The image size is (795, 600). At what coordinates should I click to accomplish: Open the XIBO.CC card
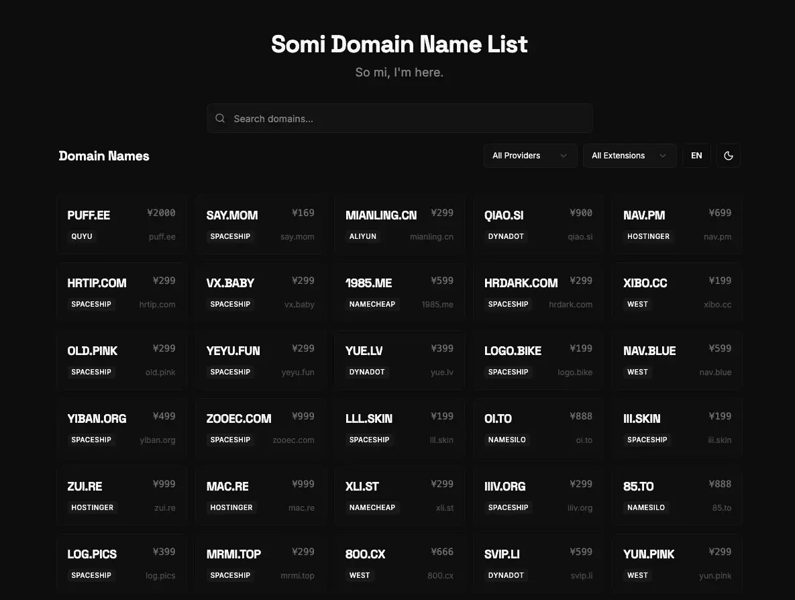(x=677, y=293)
